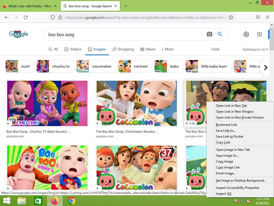Image resolution: width=274 pixels, height=206 pixels.
Task: Switch to Videos results tab
Action: 73,49
